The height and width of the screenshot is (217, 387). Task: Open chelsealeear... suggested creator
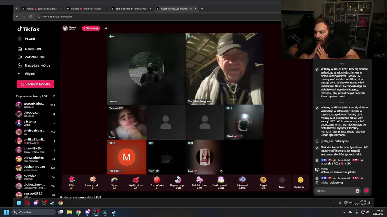(36, 132)
